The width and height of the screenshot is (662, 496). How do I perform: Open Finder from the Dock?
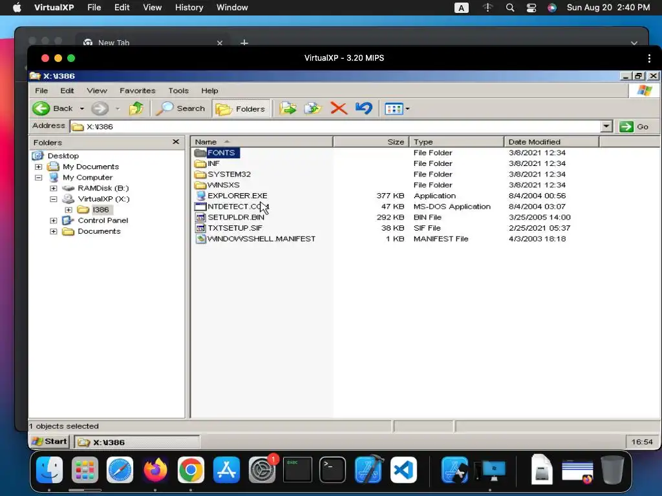(49, 470)
